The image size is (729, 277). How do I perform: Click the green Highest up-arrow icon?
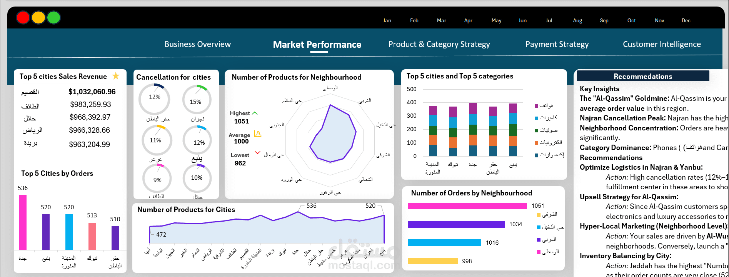(x=255, y=113)
